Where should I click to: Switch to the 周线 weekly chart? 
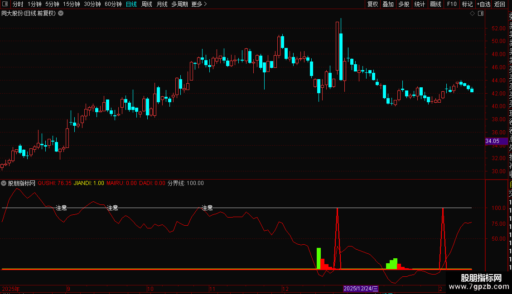click(x=147, y=4)
